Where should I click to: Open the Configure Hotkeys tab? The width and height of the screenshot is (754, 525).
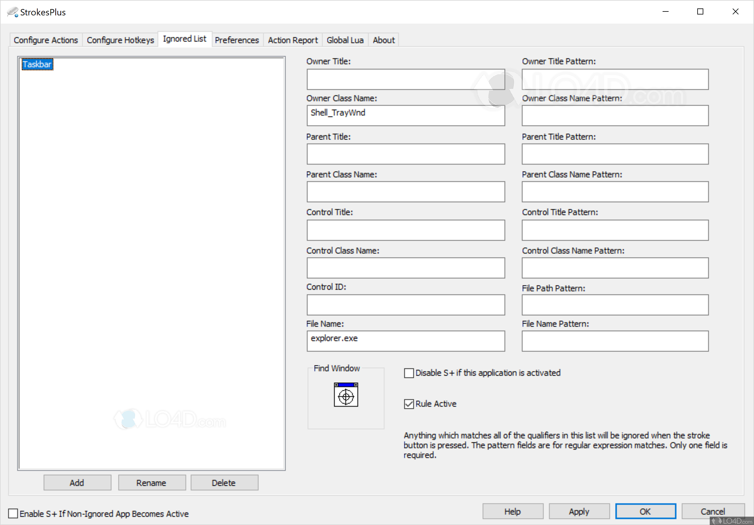pyautogui.click(x=120, y=40)
